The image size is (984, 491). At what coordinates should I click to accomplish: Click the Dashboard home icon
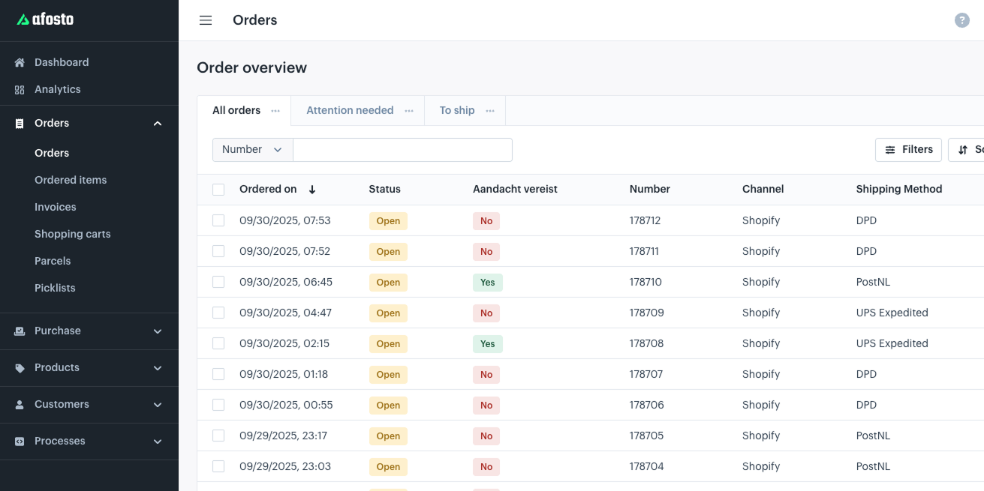coord(20,62)
